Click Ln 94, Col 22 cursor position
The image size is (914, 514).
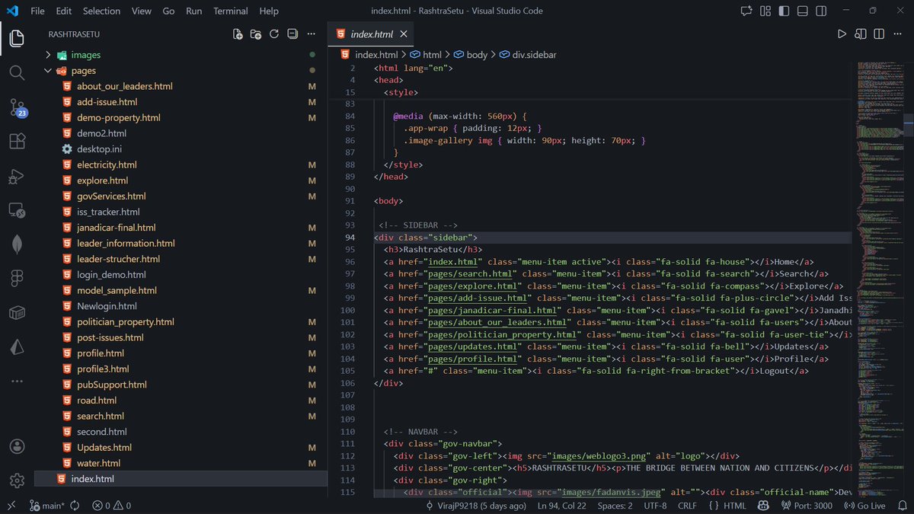click(x=561, y=506)
